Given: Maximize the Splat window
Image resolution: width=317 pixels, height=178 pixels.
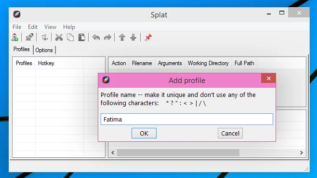Looking at the screenshot, I should 282,13.
